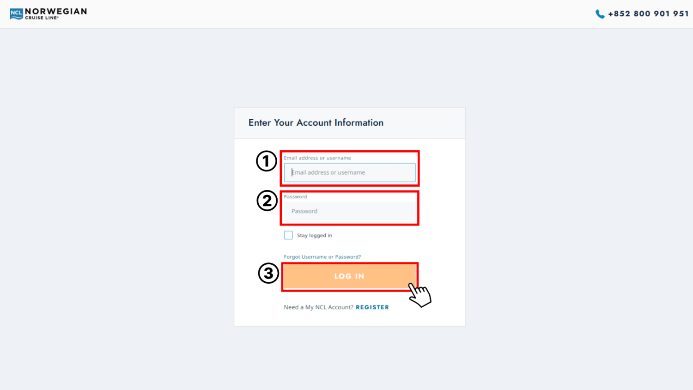This screenshot has height=390, width=693.
Task: Click the "Need a My NCL Account?" text
Action: (x=318, y=307)
